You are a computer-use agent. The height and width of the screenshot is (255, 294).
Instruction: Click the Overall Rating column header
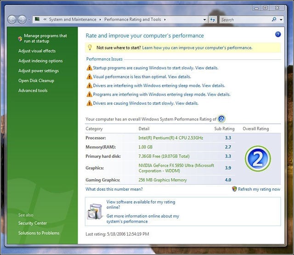point(256,129)
